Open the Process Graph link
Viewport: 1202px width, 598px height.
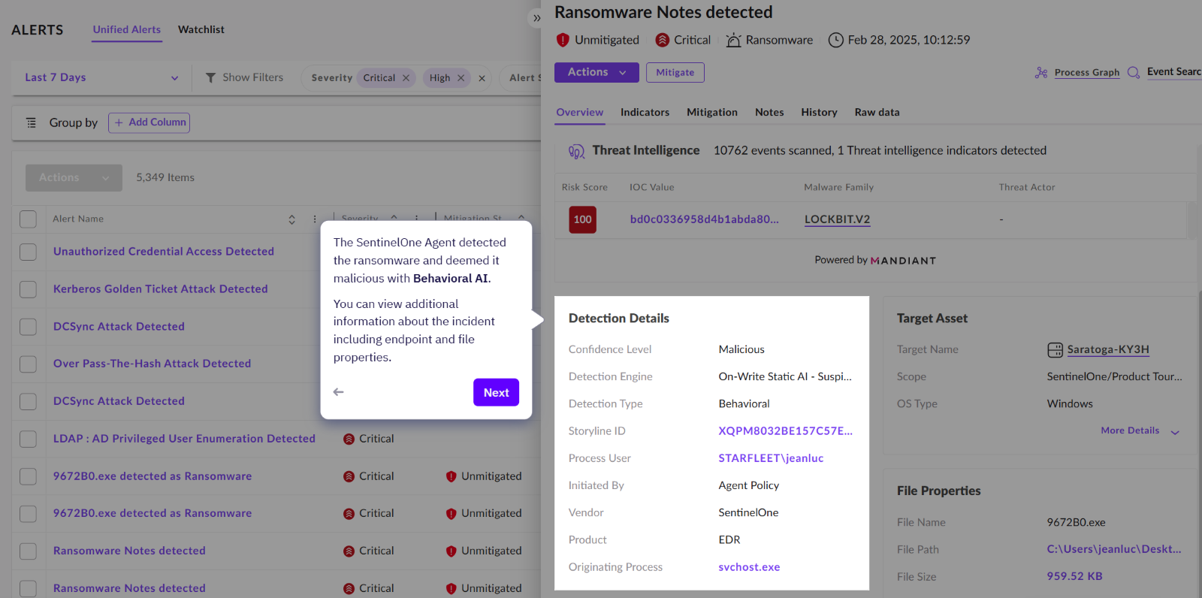pyautogui.click(x=1086, y=73)
